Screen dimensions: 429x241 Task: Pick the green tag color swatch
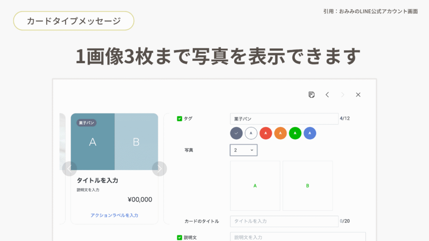coord(295,133)
